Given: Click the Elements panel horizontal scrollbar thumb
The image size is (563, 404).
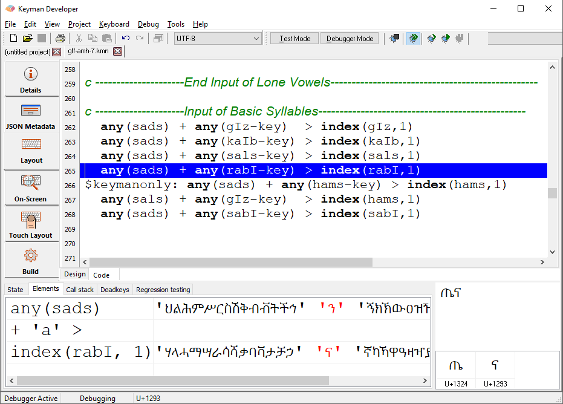Looking at the screenshot, I should point(173,380).
